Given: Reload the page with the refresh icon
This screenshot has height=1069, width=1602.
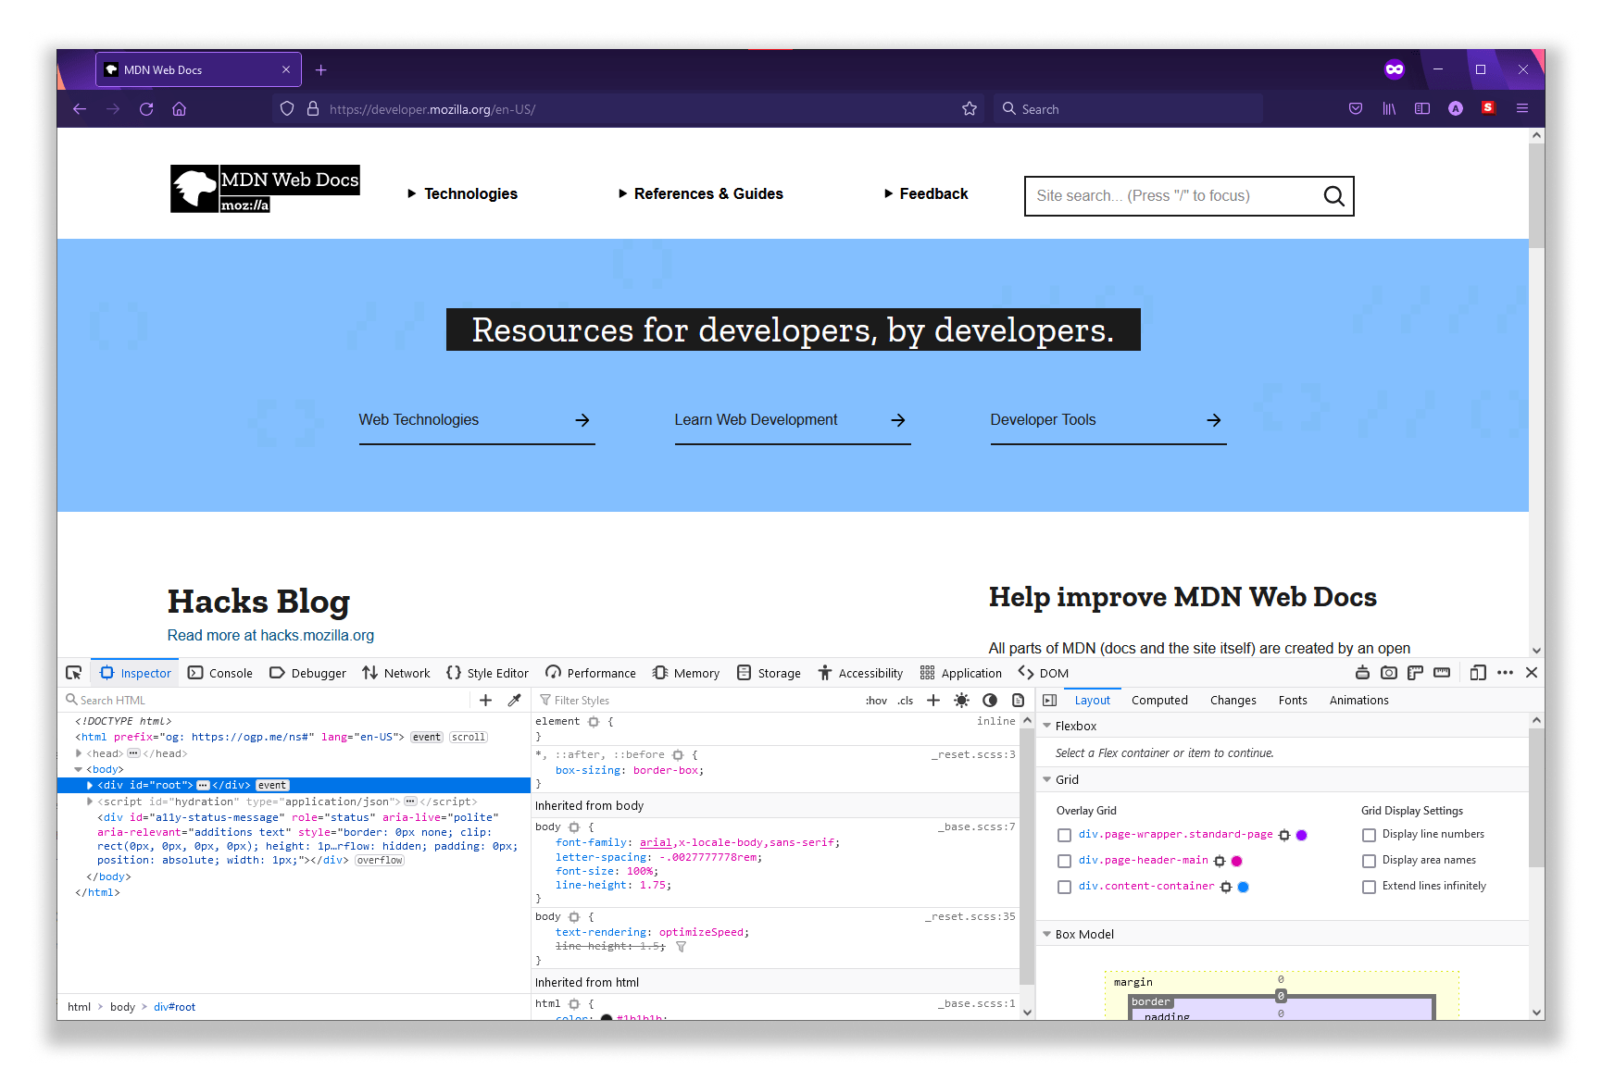Looking at the screenshot, I should click(x=146, y=109).
